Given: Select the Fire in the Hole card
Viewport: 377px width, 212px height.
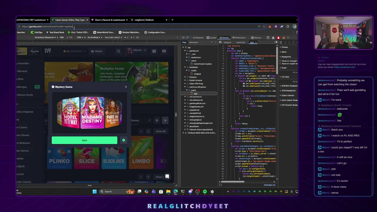Looking at the screenshot, I should pyautogui.click(x=113, y=113).
